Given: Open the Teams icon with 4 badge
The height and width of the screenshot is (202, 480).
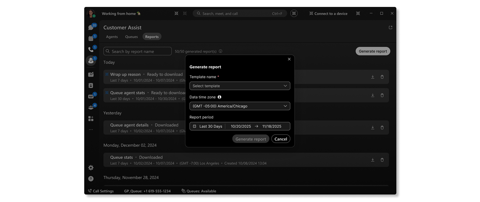Looking at the screenshot, I should pos(91,107).
